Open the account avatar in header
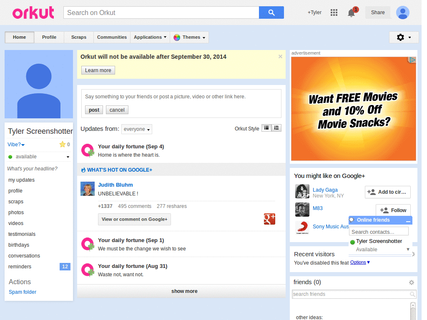 click(402, 12)
